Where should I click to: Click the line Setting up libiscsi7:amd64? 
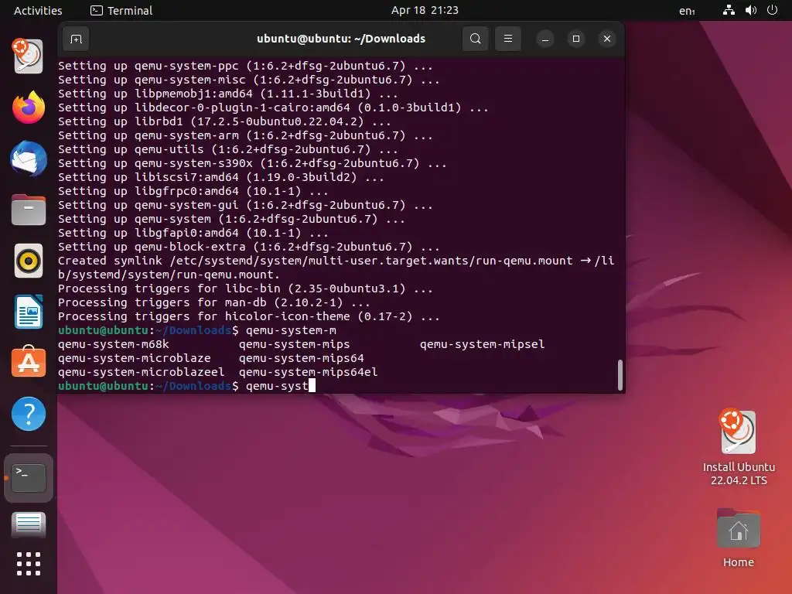[x=220, y=177]
